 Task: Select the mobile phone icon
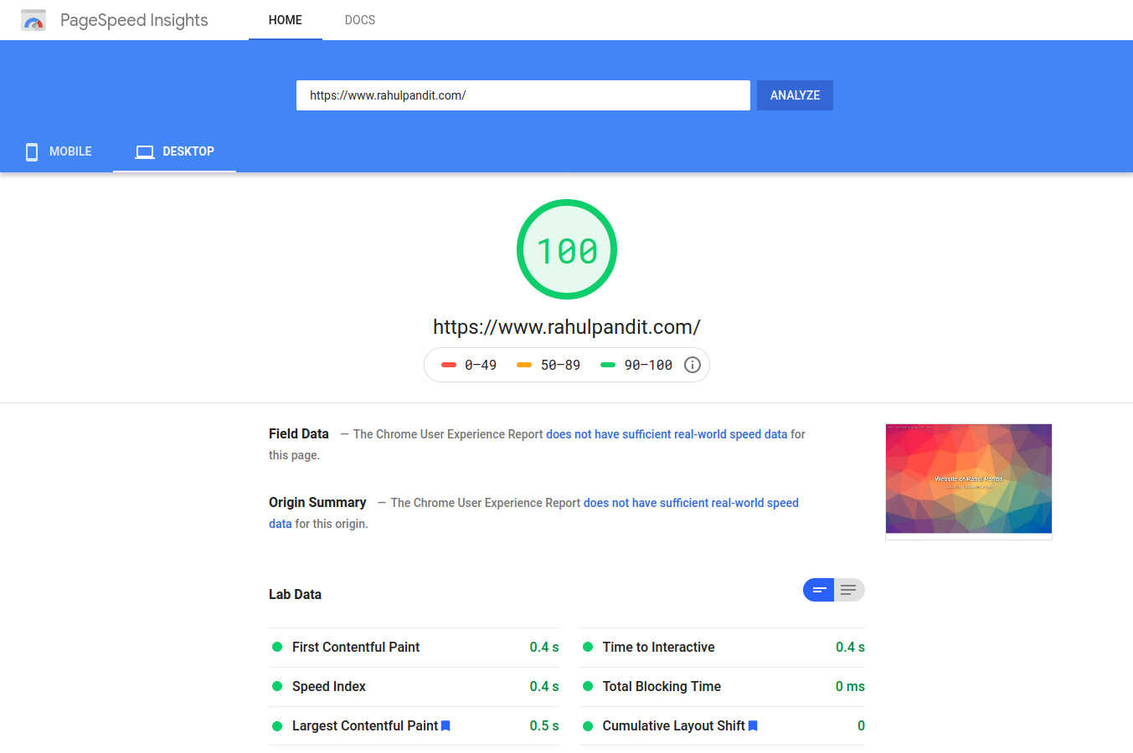[x=31, y=151]
